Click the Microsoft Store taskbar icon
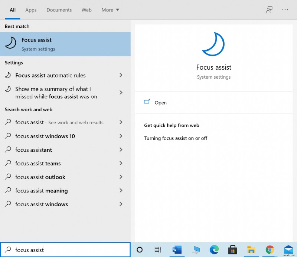This screenshot has width=297, height=257. click(x=232, y=250)
